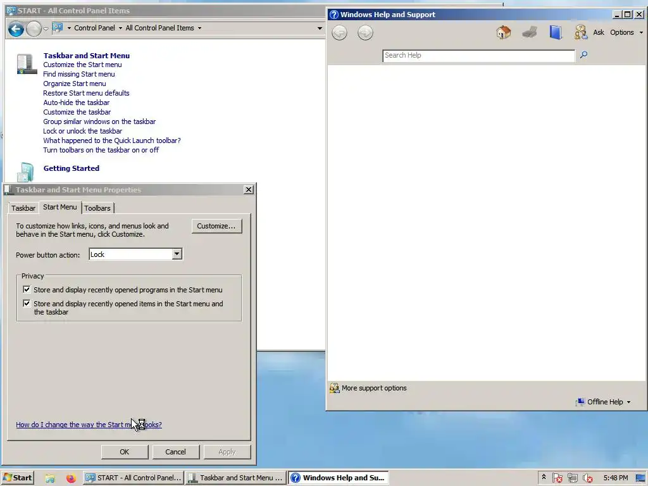Click START All Control Panel taskbar button
Screen dimensions: 648x486
pos(133,478)
